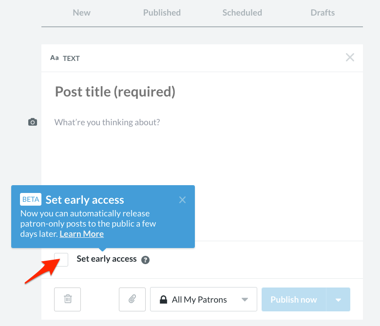The height and width of the screenshot is (326, 380).
Task: Follow the Learn More link
Action: pyautogui.click(x=81, y=234)
